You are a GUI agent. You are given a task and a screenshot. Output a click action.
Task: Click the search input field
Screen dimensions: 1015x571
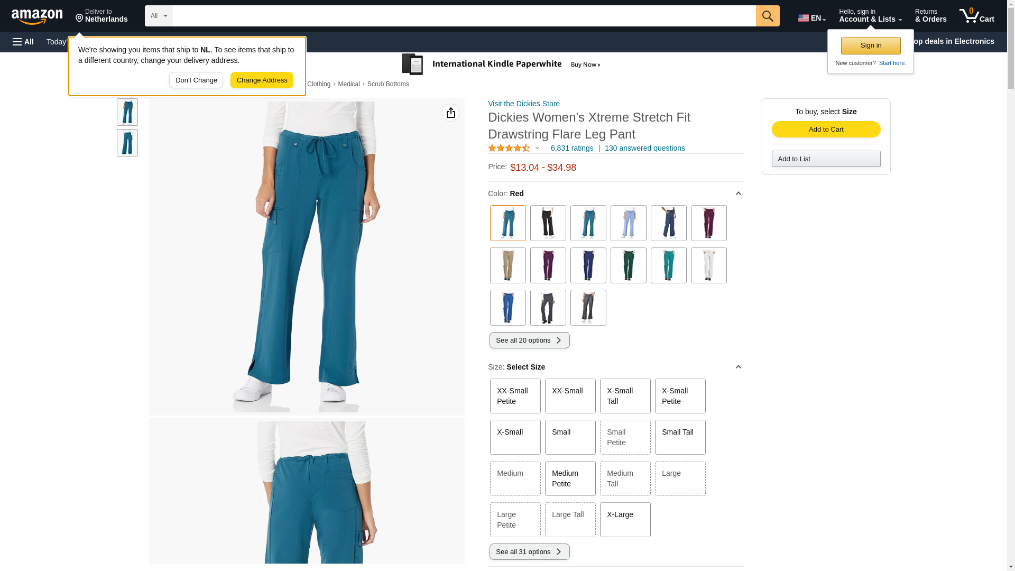[x=464, y=16]
